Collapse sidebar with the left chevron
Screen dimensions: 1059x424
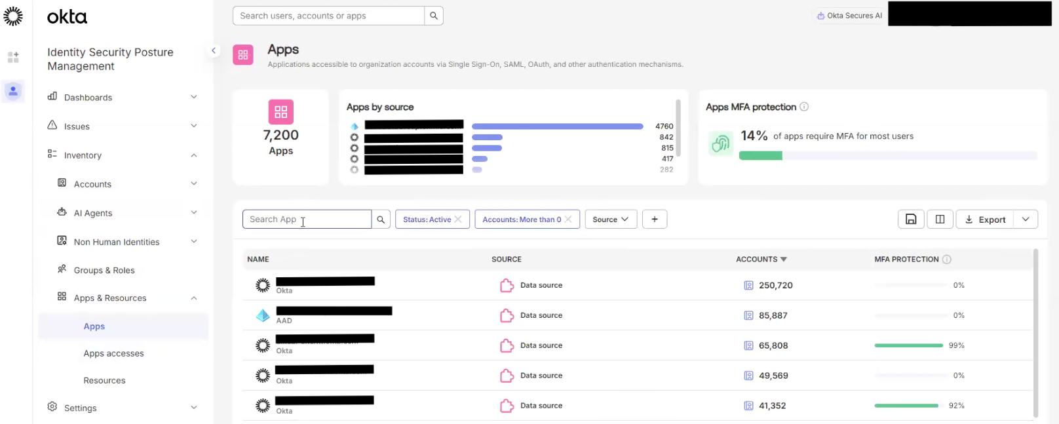(x=214, y=50)
